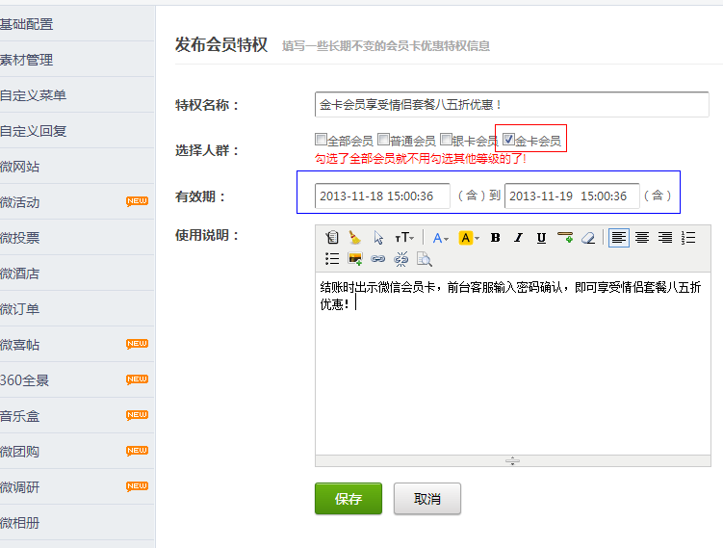
Task: Open the font size dropdown
Action: click(405, 238)
